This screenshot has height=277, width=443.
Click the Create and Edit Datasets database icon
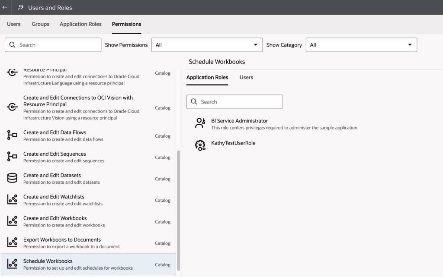(x=12, y=178)
